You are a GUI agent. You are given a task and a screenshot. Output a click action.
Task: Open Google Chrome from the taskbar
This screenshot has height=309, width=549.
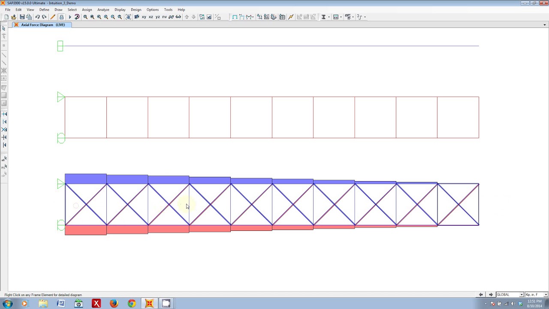tap(132, 304)
